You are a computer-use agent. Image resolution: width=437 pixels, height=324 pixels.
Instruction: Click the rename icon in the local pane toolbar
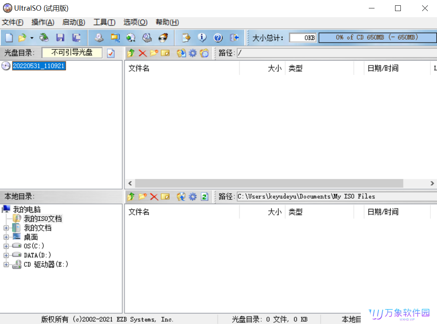(x=165, y=197)
